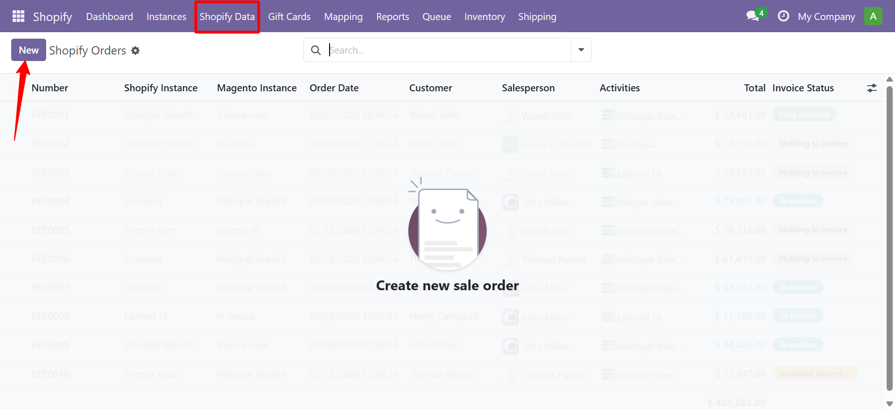
Task: Click the vertical scrollbar thumb
Action: [889, 239]
